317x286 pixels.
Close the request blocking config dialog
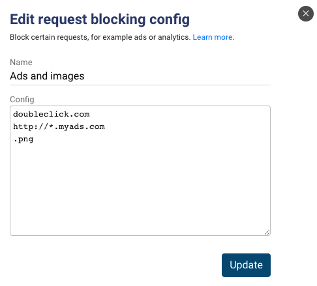pos(305,14)
